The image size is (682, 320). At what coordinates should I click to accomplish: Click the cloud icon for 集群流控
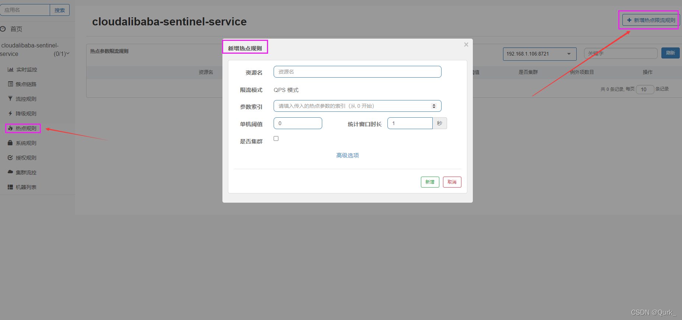coord(10,172)
